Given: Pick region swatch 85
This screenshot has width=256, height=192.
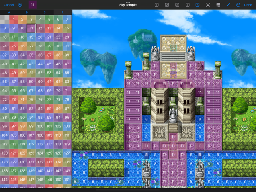Looking at the screenshot, I should coord(49,108).
